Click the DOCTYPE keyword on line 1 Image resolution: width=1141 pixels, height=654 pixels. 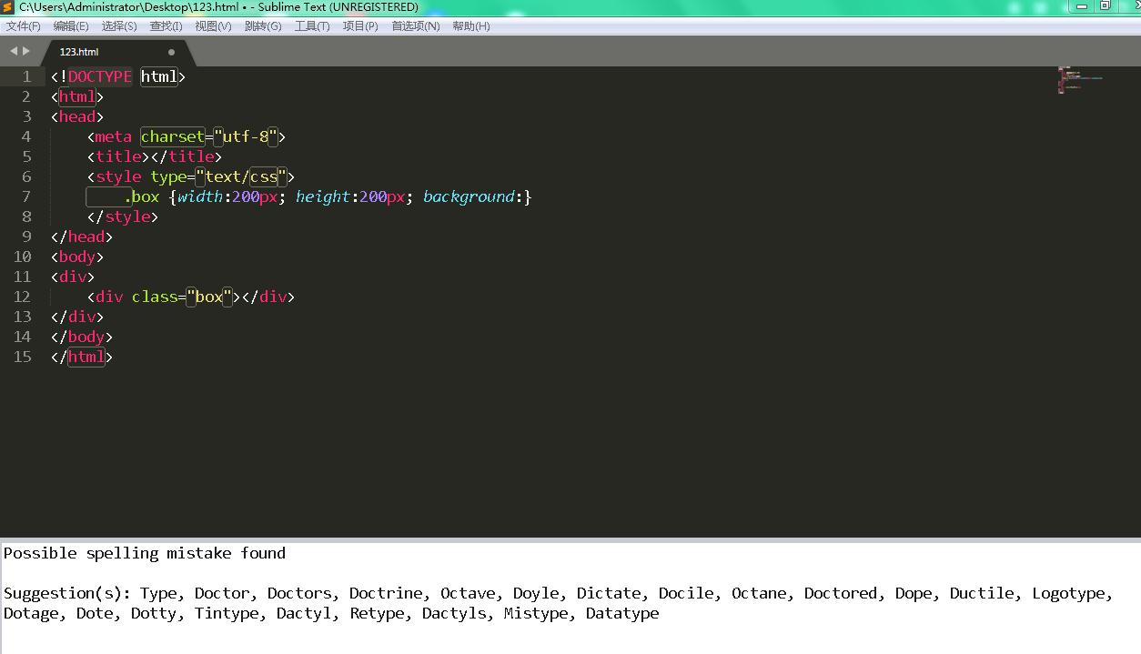pyautogui.click(x=100, y=76)
